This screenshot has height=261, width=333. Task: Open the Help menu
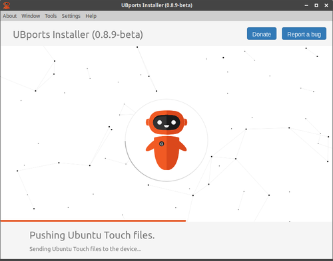click(91, 16)
